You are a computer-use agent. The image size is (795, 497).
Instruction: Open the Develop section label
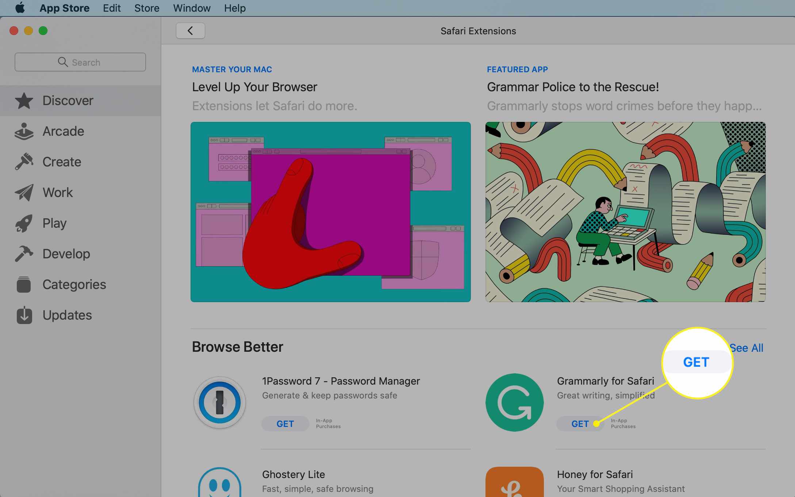66,254
